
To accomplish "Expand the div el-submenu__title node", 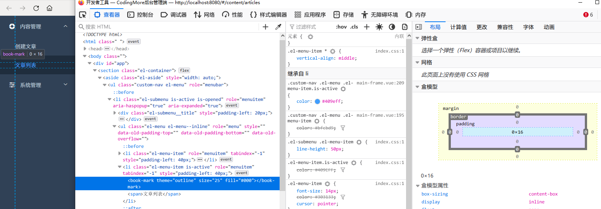I will click(115, 113).
